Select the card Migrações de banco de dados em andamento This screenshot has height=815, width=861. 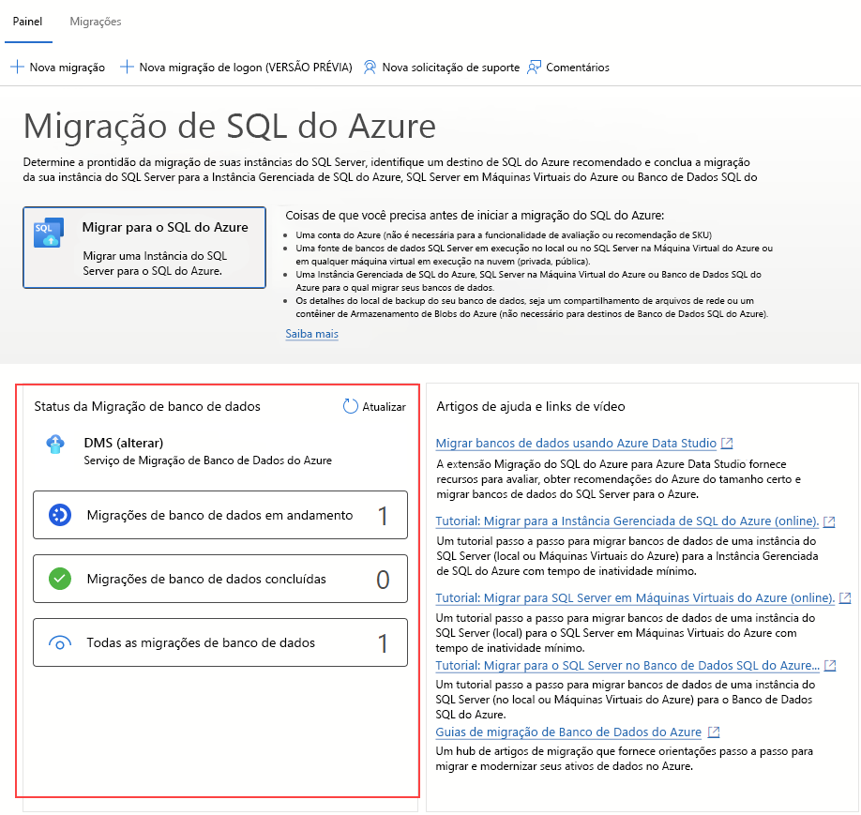pos(220,514)
